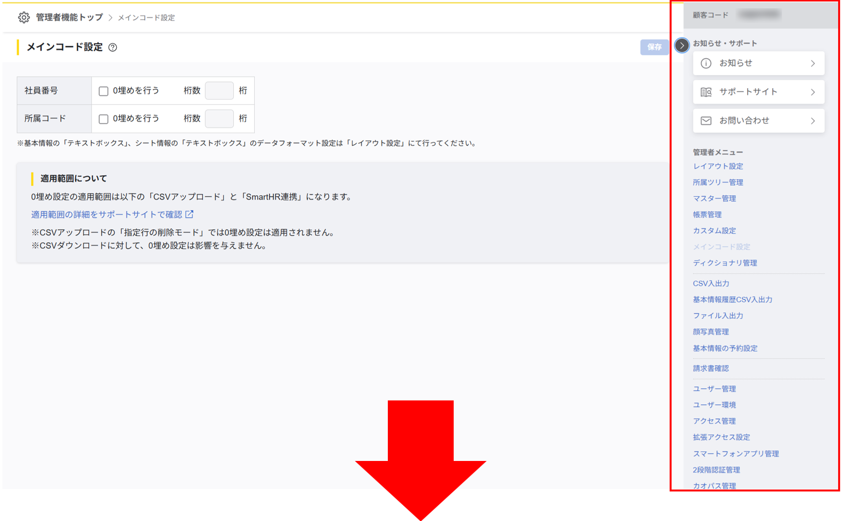
Task: Click the external link icon beside 適用範囲の詳細
Action: 189,214
